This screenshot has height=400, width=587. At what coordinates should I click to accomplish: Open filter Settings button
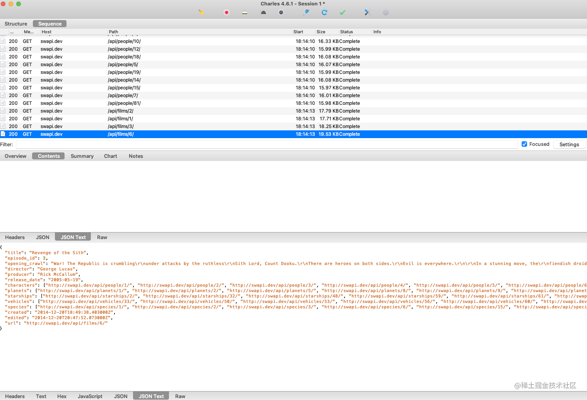tap(569, 144)
